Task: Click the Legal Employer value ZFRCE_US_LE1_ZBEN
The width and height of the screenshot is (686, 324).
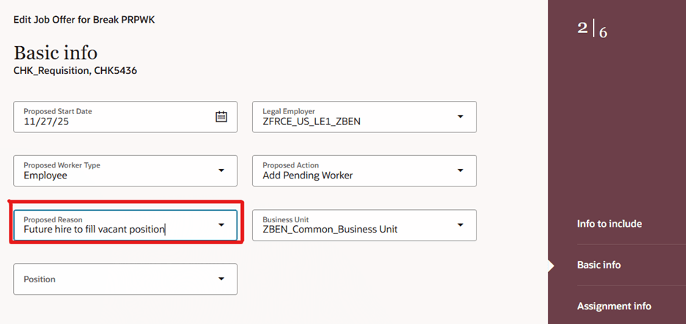Action: [311, 121]
